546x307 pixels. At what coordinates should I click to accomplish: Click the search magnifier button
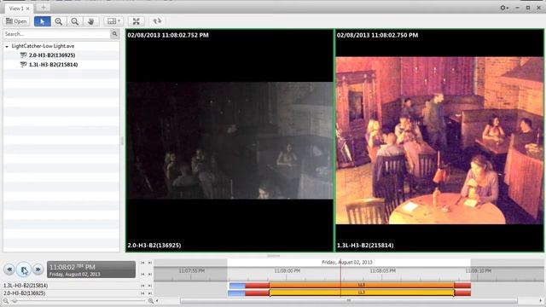coord(114,34)
